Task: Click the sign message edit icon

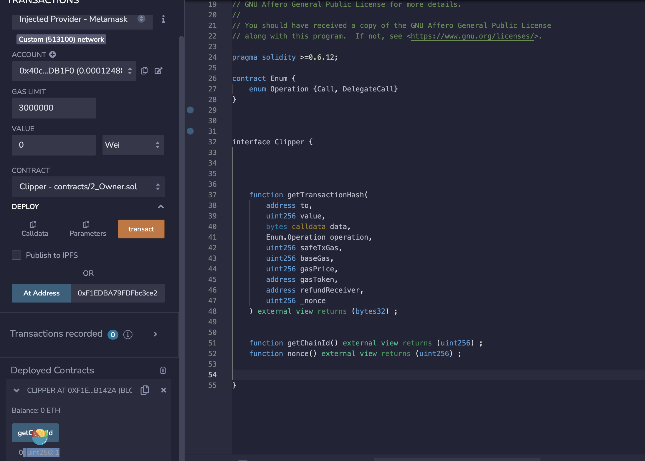Action: [158, 71]
